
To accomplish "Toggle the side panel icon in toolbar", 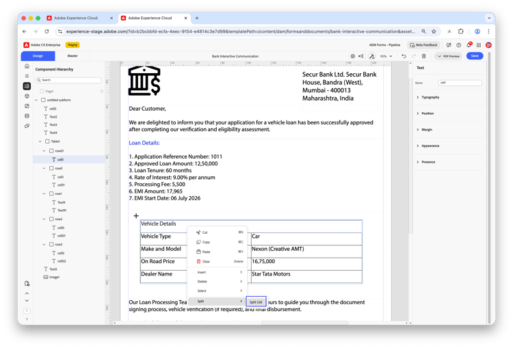I will 361,56.
